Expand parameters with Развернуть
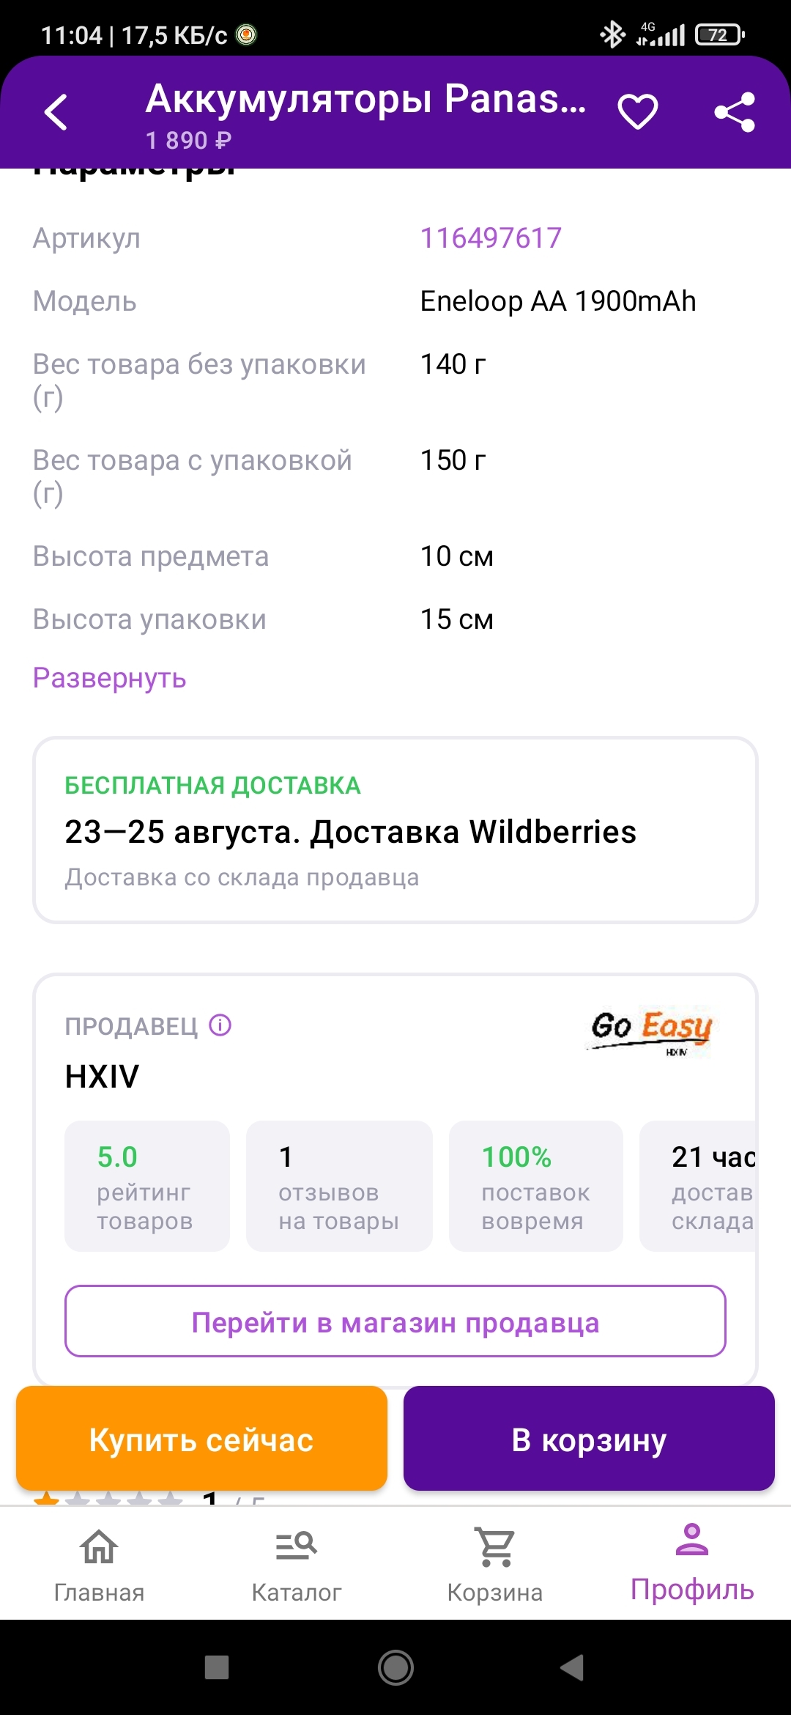Viewport: 791px width, 1715px height. [110, 678]
